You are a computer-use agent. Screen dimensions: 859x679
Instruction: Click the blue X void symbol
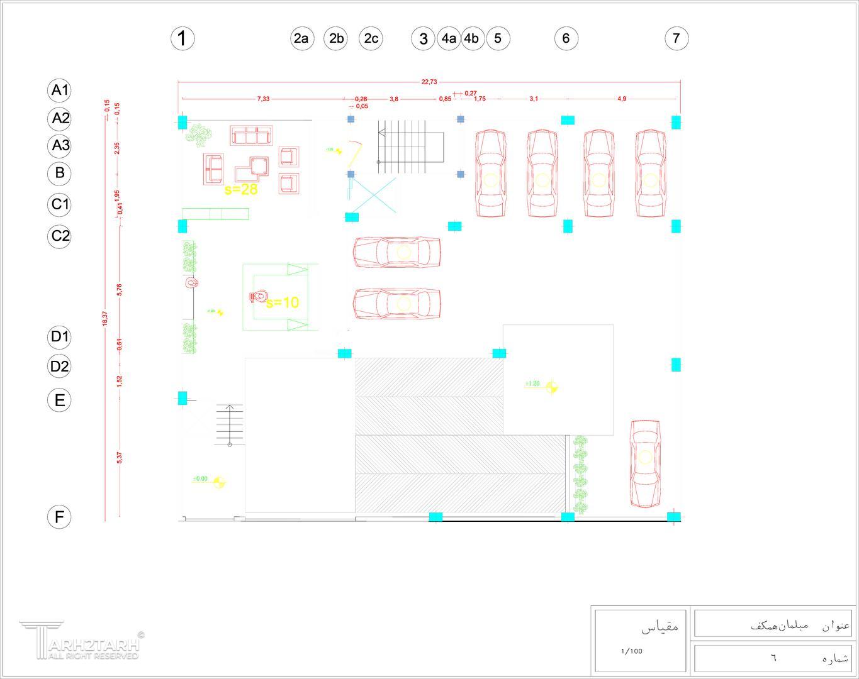tap(374, 196)
